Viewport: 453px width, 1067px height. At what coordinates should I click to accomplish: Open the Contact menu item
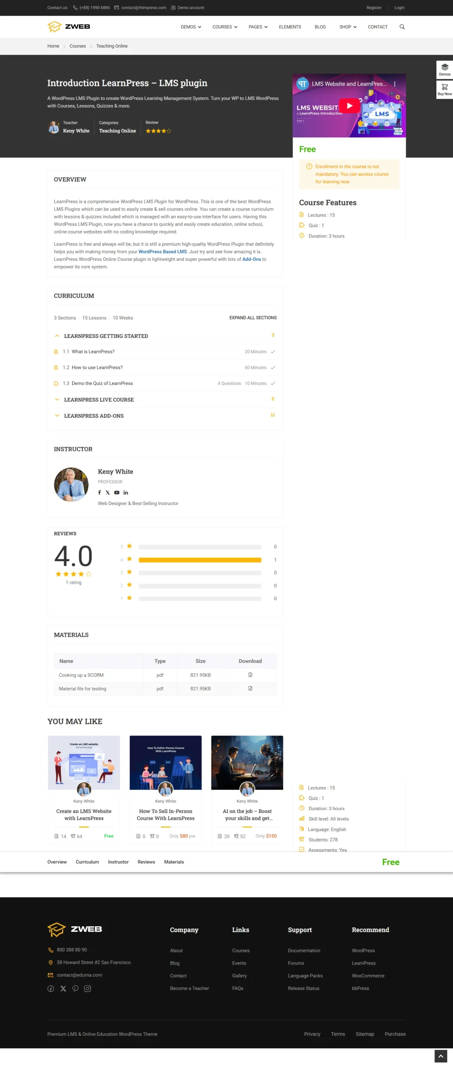378,27
